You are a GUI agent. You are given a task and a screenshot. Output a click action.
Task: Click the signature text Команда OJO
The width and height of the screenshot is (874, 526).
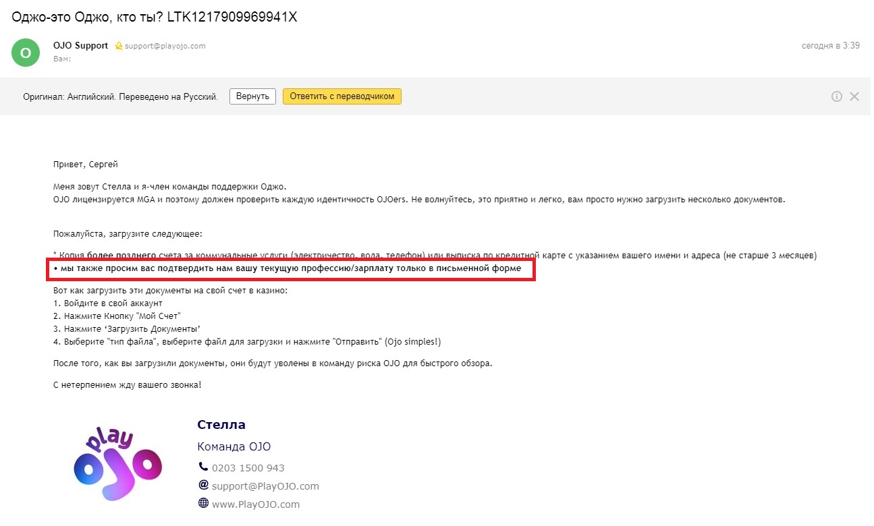[234, 446]
